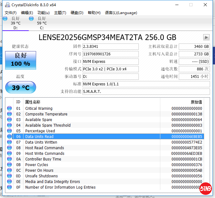Click the next disk arrow button
This screenshot has height=198, width=215.
[x=206, y=37]
